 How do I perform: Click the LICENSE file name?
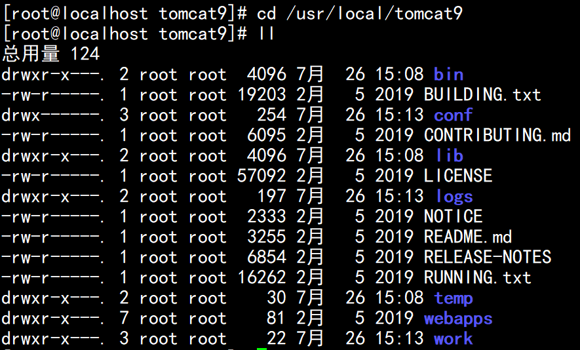click(458, 176)
